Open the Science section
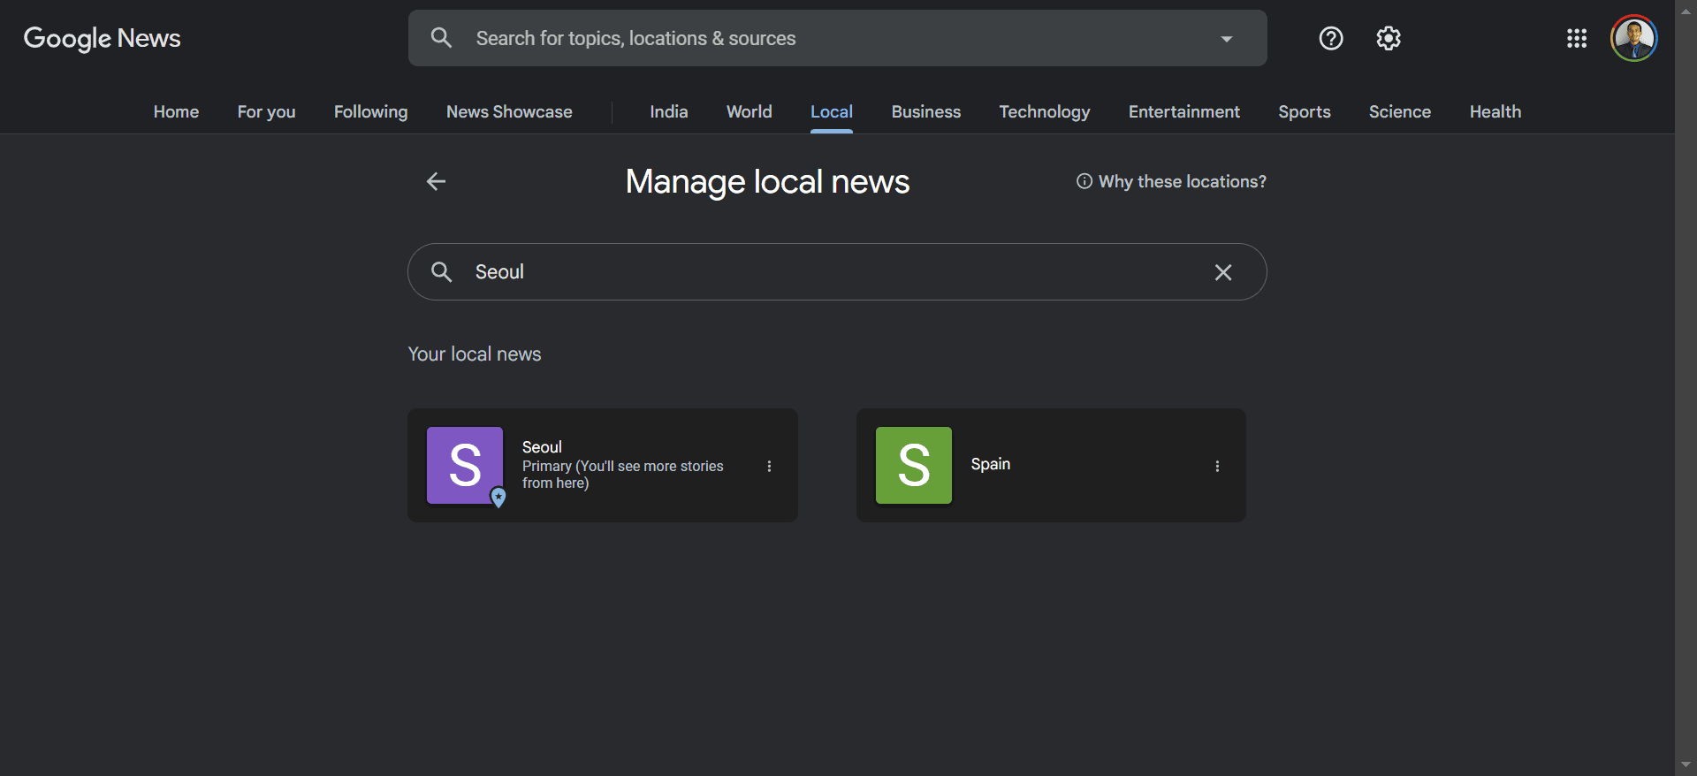Image resolution: width=1697 pixels, height=776 pixels. [1399, 111]
